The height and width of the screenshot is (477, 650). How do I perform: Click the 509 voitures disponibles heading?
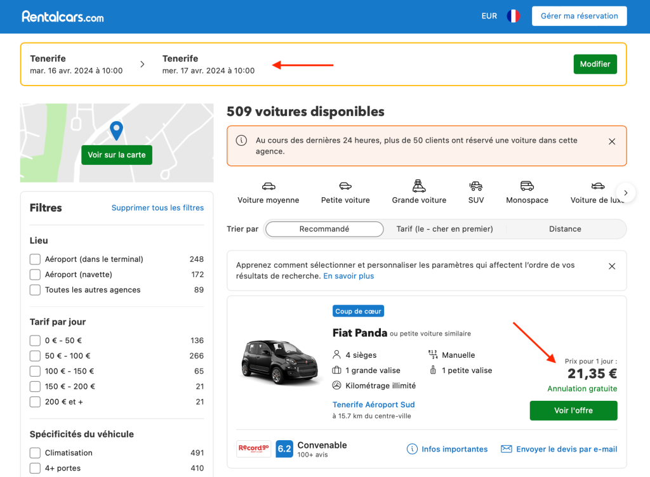click(305, 112)
